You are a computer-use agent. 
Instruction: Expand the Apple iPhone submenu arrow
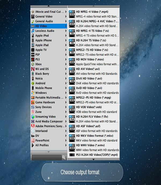click(x=66, y=40)
